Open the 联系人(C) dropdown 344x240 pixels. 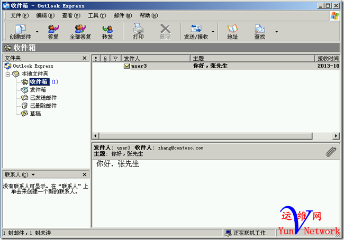click(33, 174)
